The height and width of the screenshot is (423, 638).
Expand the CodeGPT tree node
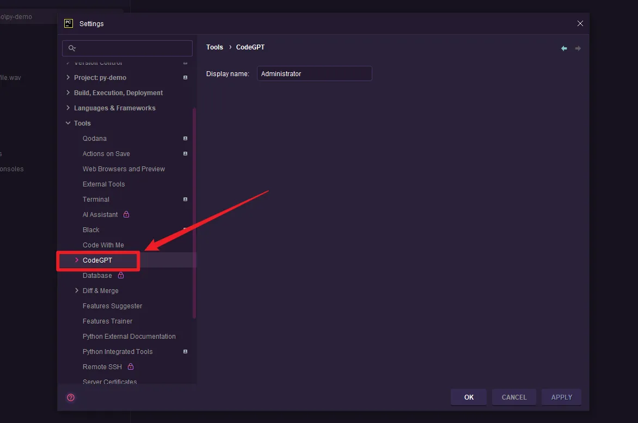coord(77,260)
